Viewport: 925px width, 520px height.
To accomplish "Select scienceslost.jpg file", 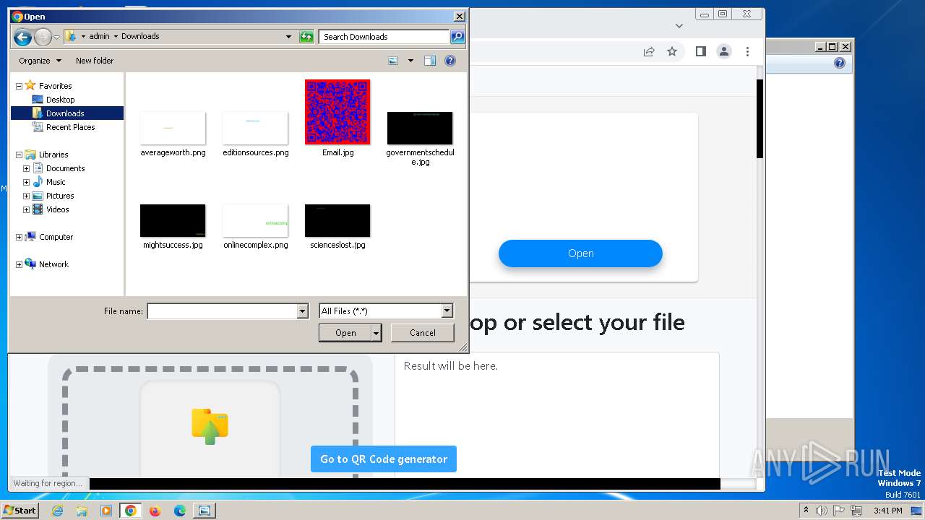I will (x=337, y=227).
